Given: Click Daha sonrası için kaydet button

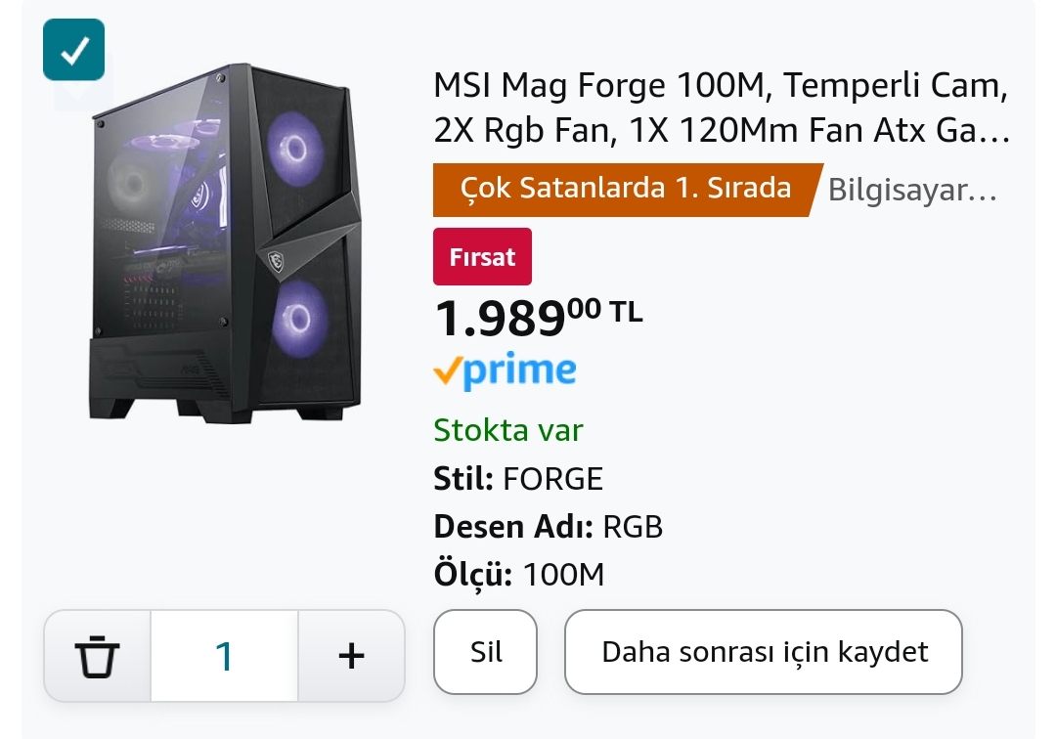Looking at the screenshot, I should 764,652.
